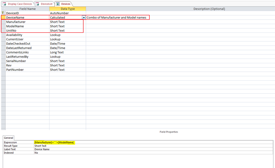Image resolution: width=275 pixels, height=168 pixels.
Task: Select the DateLastReturned field name cell
Action: 27,48
